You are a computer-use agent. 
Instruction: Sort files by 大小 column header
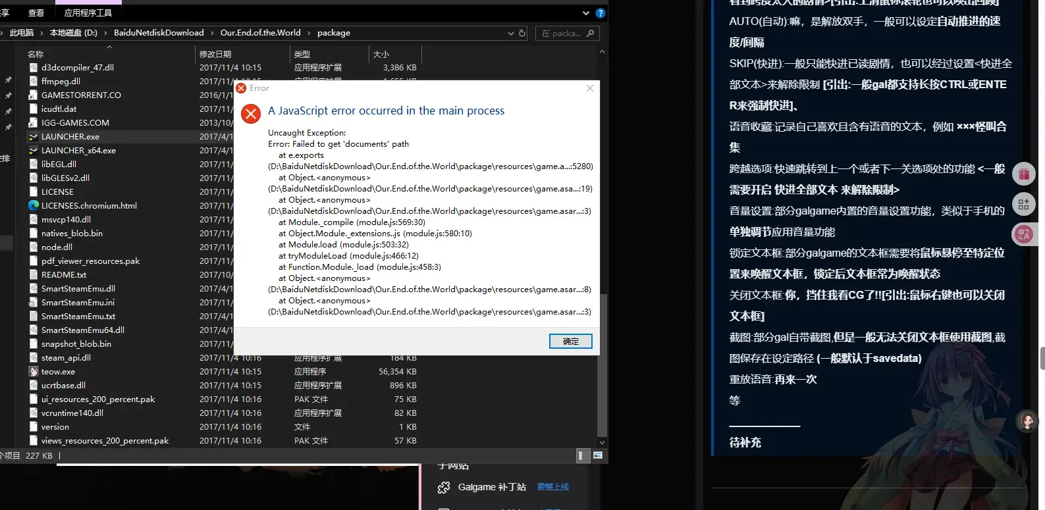point(381,54)
